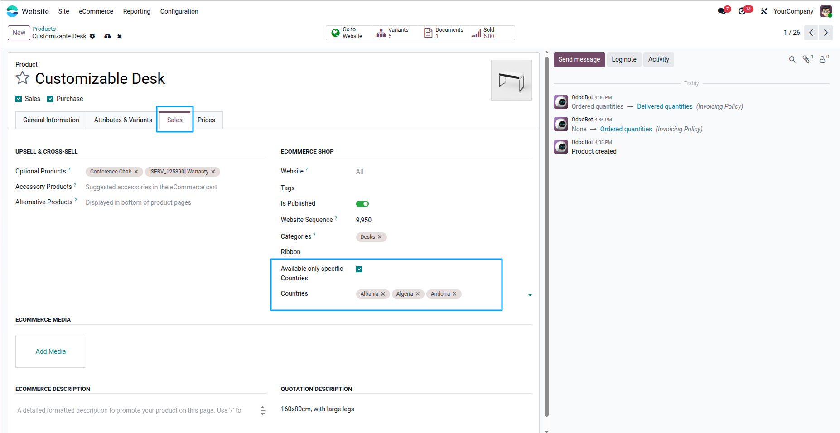Toggle the Purchase checkbox
The height and width of the screenshot is (433, 840).
(50, 99)
